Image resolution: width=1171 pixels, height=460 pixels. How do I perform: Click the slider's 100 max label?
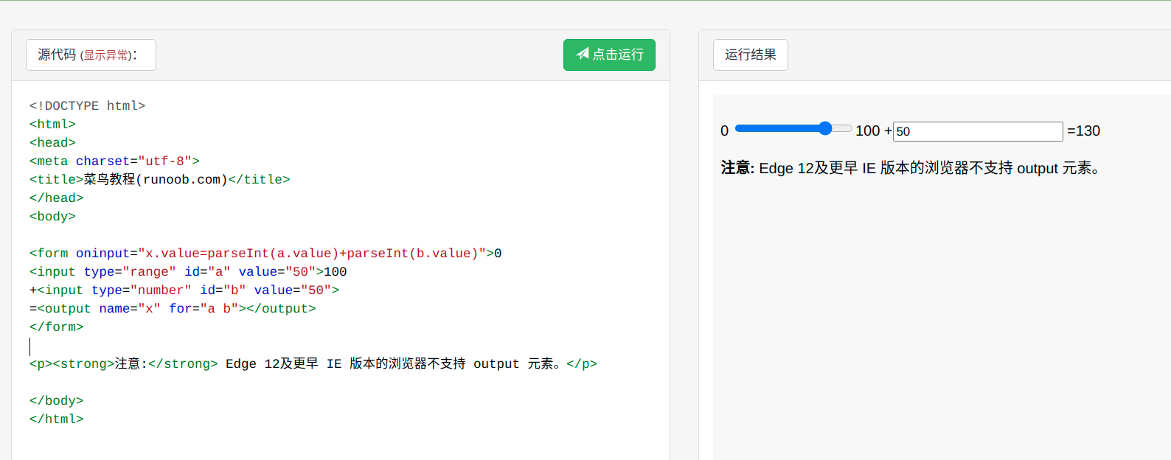[867, 131]
